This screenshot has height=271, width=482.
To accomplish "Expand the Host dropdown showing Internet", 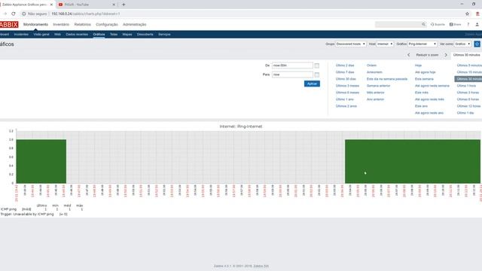I will point(385,44).
